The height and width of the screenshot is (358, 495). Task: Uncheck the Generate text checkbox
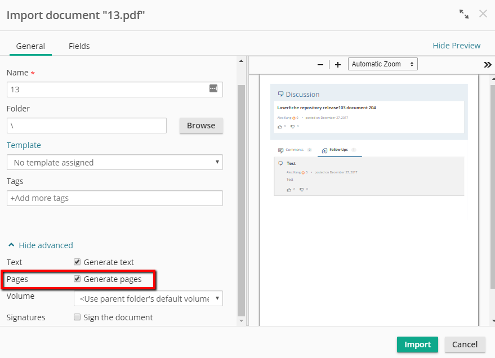tap(77, 262)
